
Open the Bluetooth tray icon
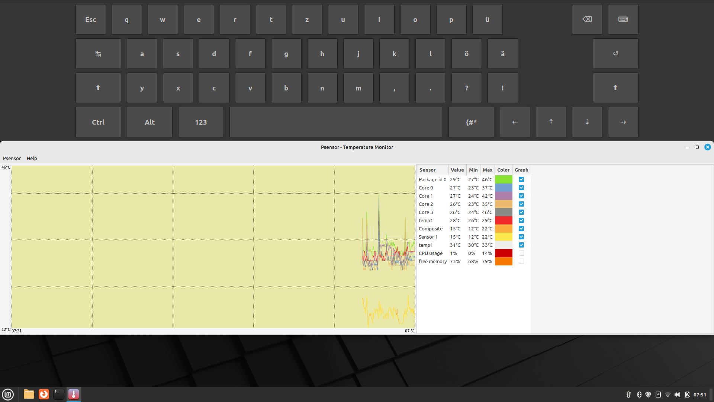pyautogui.click(x=639, y=395)
